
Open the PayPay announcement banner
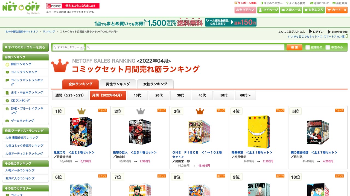(73, 6)
